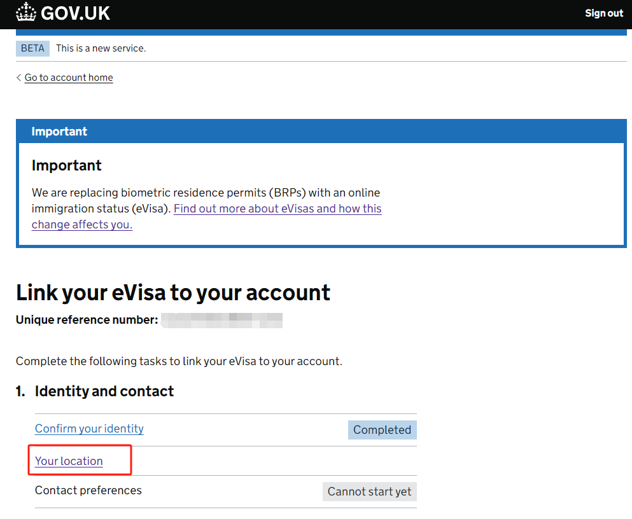
Task: Click the blue Important banner title bar
Action: pos(321,131)
